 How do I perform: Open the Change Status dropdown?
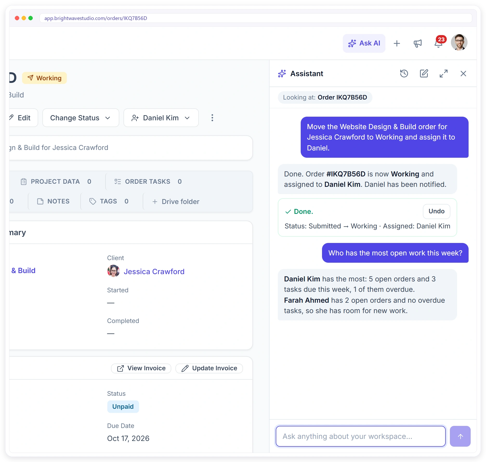coord(81,118)
